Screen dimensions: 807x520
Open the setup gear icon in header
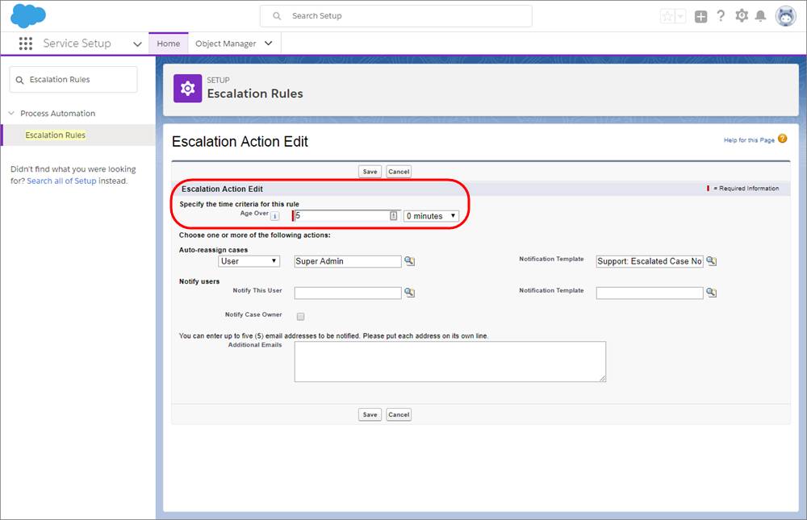point(742,16)
